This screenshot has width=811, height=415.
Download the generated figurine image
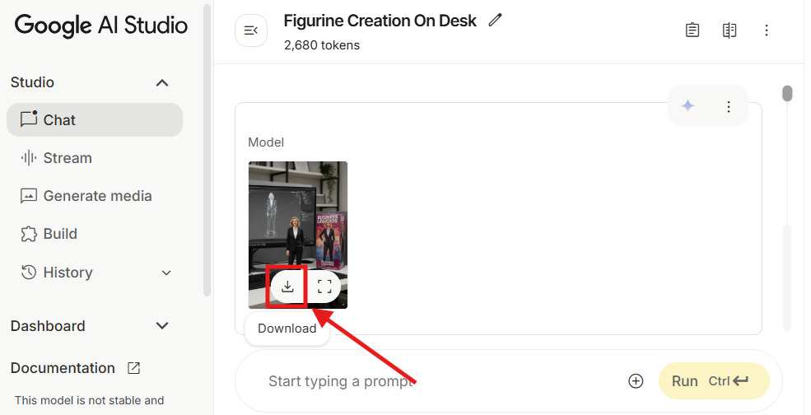[287, 287]
